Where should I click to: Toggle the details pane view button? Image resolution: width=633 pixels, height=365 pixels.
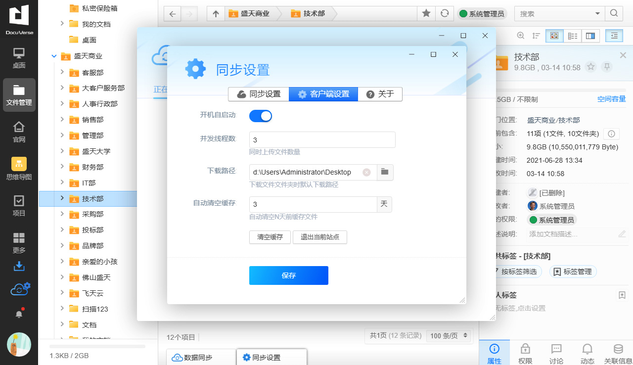pos(590,36)
